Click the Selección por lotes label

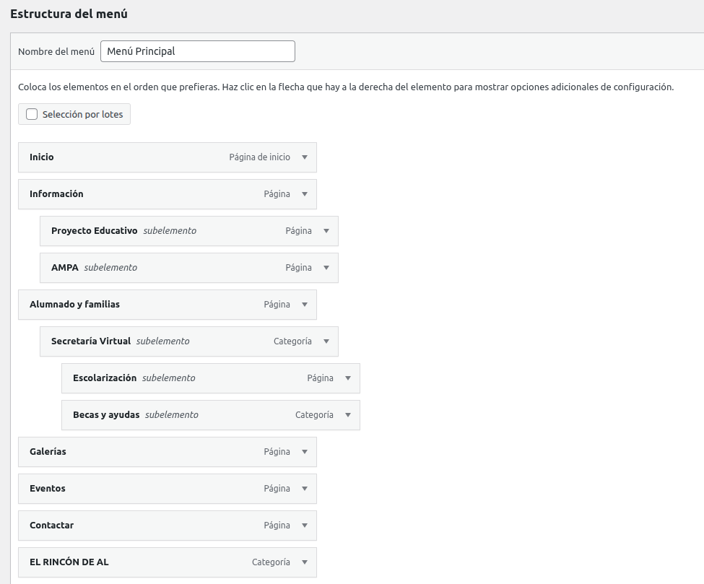[x=82, y=114]
